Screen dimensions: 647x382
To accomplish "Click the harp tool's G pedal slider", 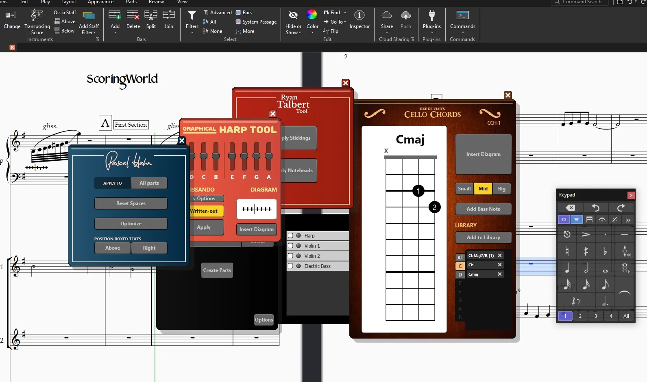I will point(257,156).
